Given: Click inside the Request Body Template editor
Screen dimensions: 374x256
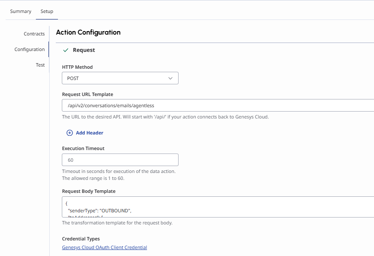Looking at the screenshot, I should (x=216, y=207).
